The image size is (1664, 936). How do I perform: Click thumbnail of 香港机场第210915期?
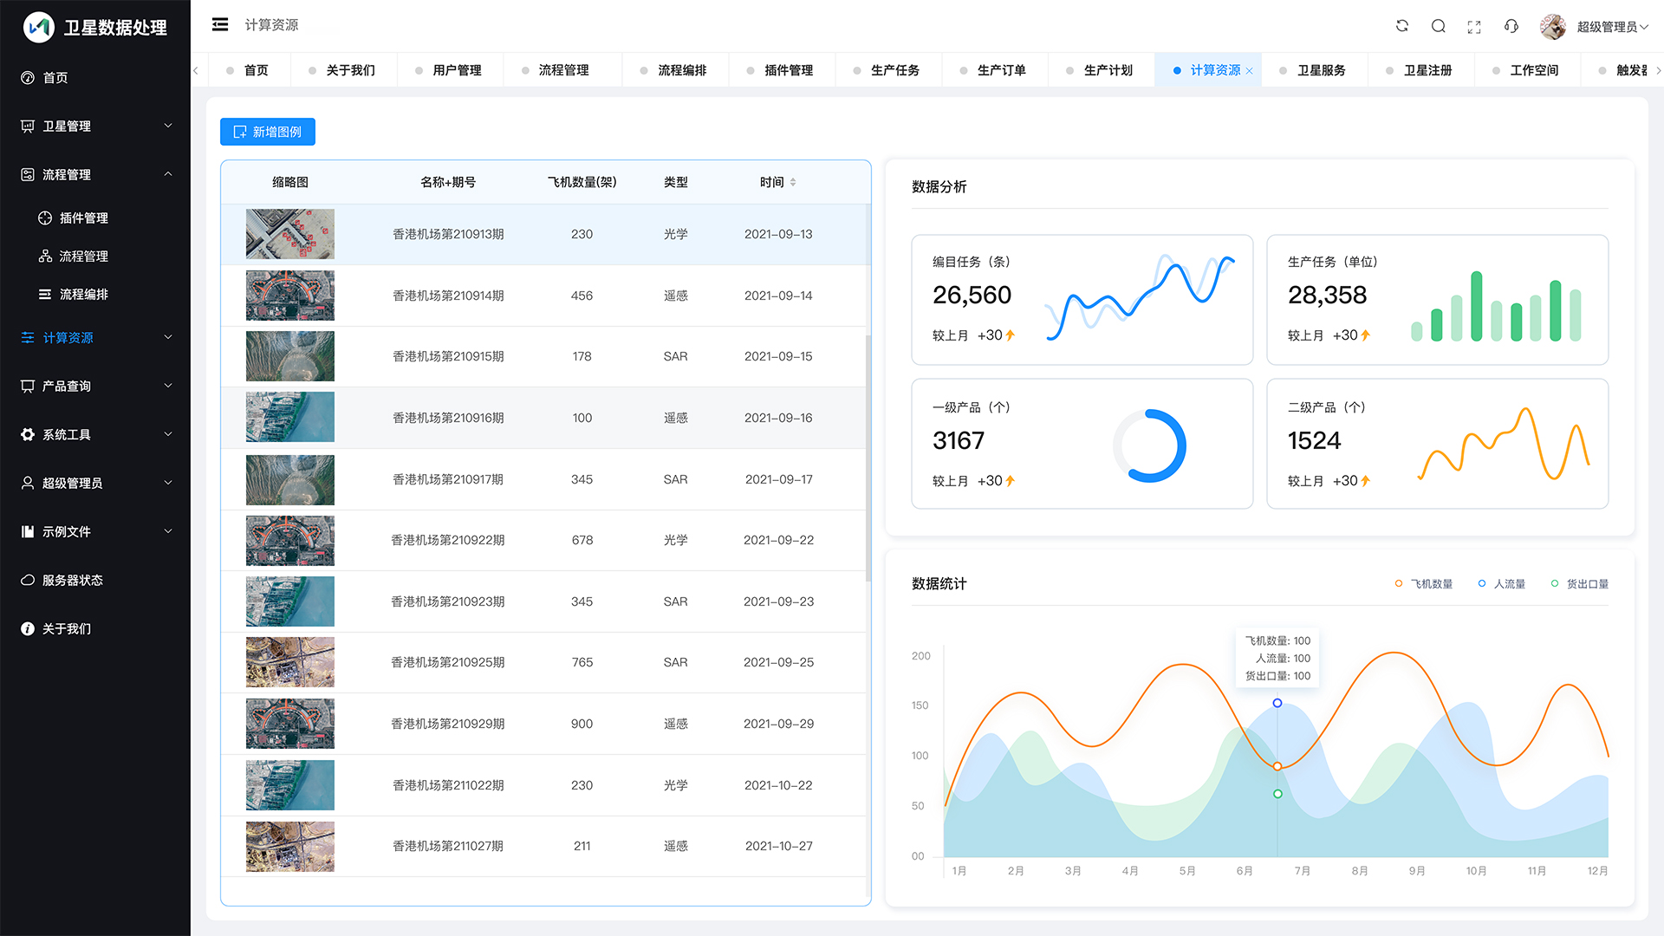coord(290,356)
